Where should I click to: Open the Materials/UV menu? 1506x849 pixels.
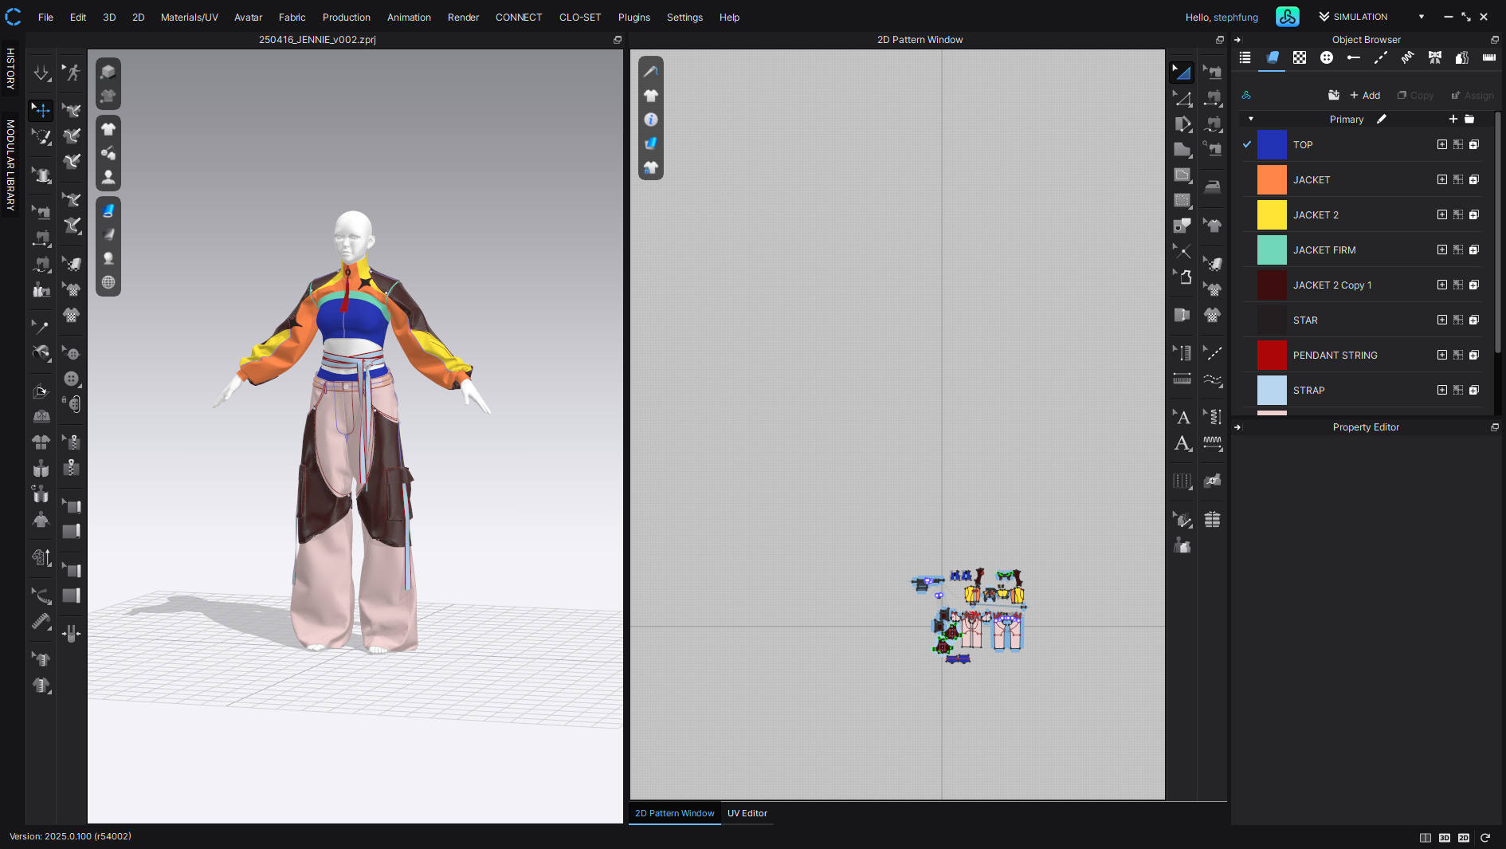click(189, 17)
